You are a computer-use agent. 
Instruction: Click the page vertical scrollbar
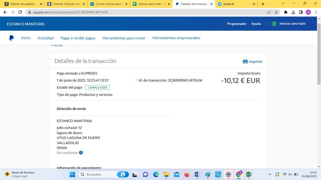point(319,55)
